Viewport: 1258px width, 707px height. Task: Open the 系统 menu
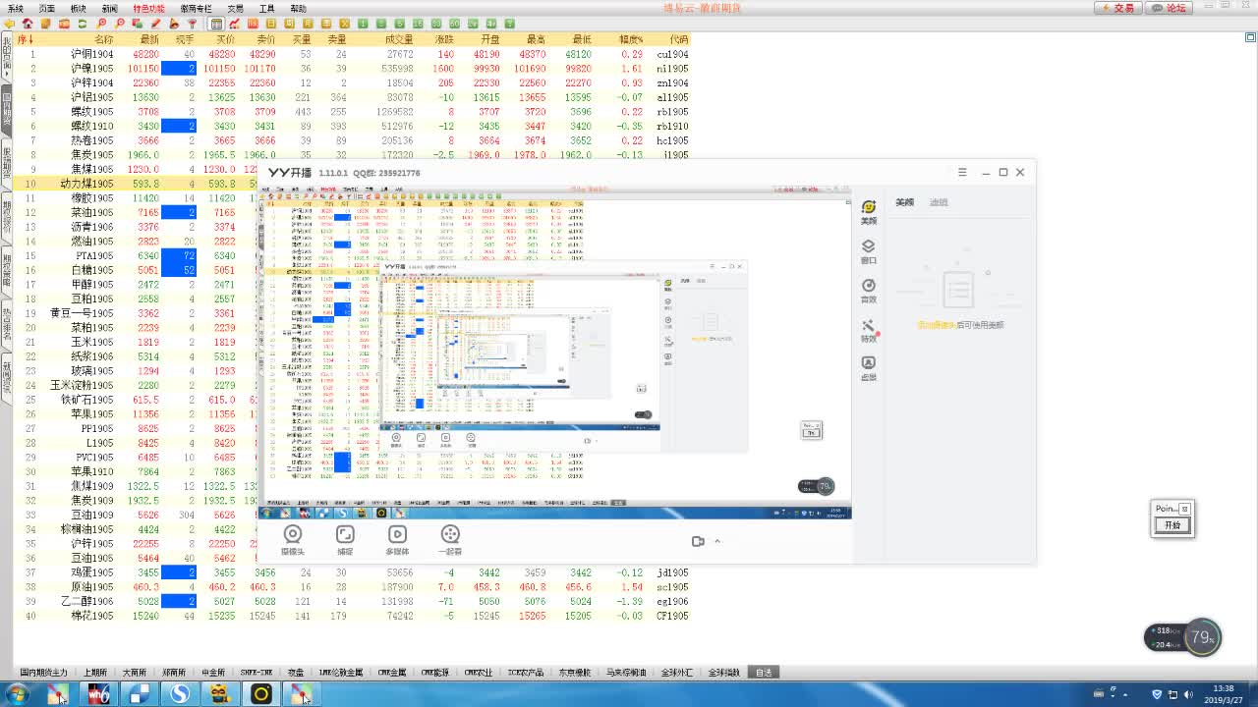pos(16,9)
